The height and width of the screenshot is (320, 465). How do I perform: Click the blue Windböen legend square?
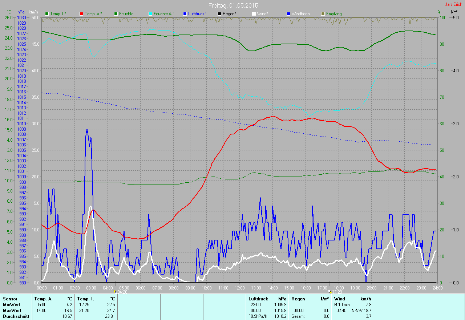point(288,14)
